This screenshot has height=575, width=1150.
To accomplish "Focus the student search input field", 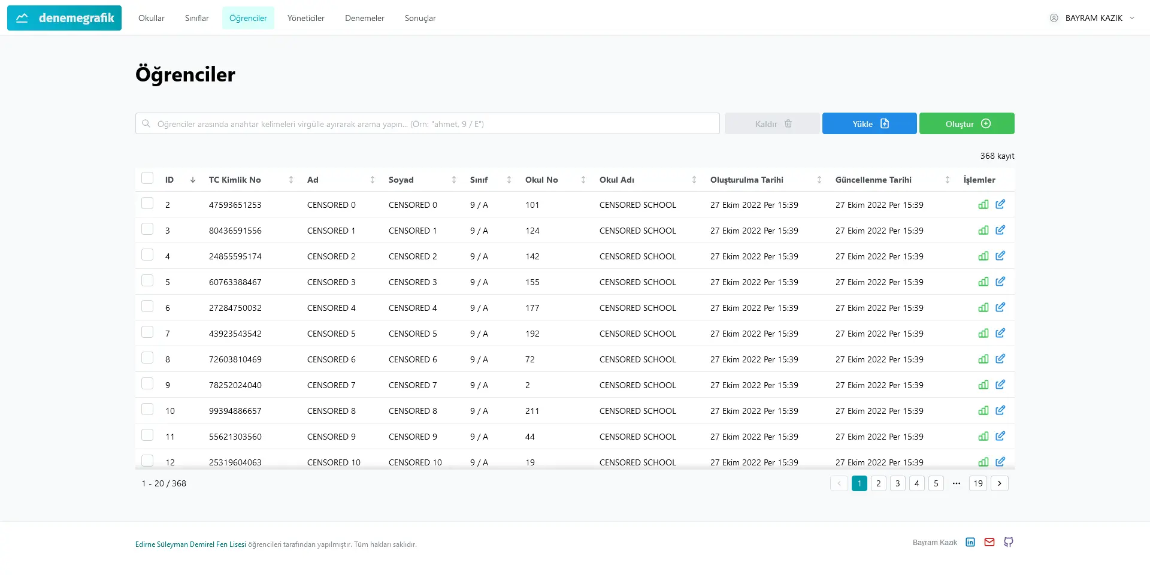I will (428, 124).
